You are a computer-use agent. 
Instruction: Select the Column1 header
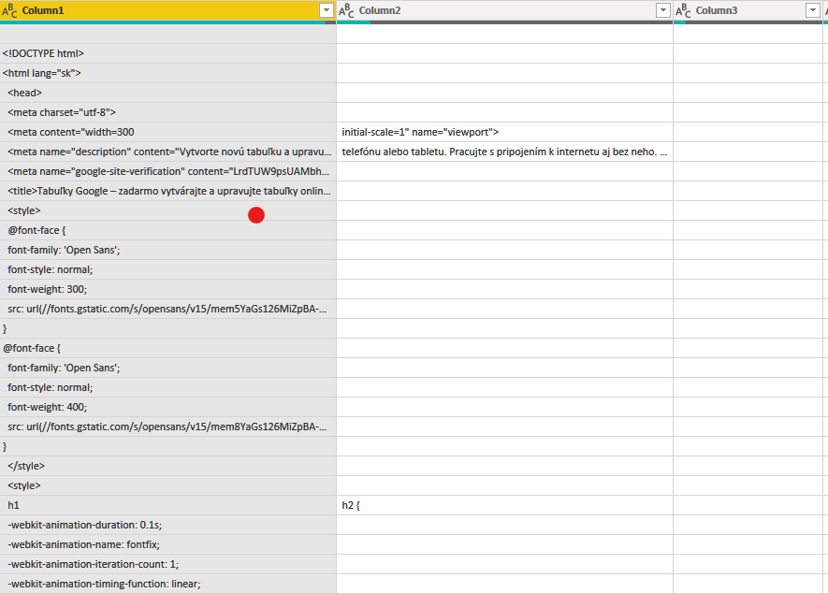point(167,10)
